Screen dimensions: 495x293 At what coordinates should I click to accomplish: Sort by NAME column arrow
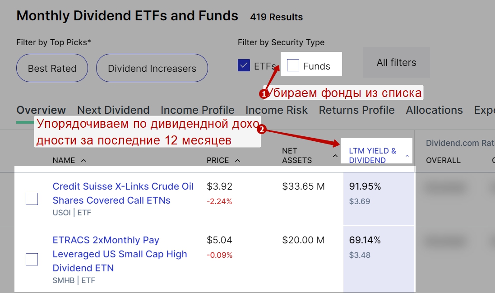[84, 160]
